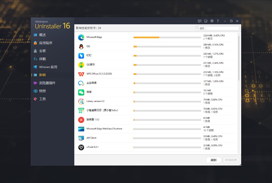Click the '127 MB ; 1.29% CPU' value

click(213, 81)
